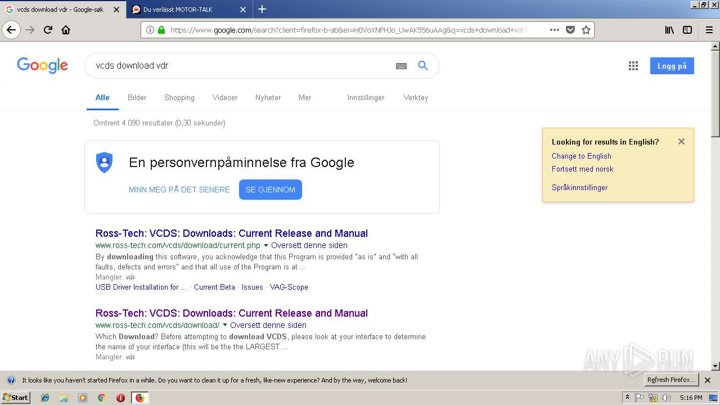Screen dimensions: 720x405
Task: Open the Issues sitelink
Action: pos(253,287)
